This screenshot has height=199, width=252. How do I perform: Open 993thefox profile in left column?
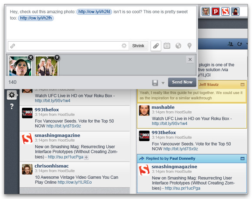(47, 109)
